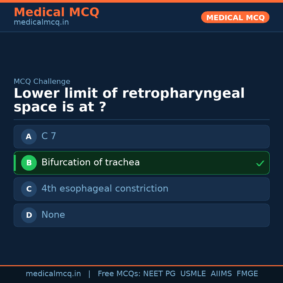
Task: Click the Medical MCQ header logo
Action: click(56, 12)
